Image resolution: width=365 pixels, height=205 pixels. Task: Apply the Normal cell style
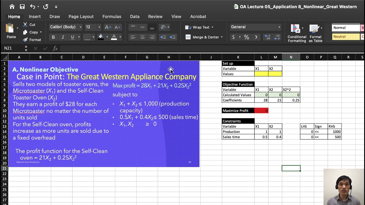(x=346, y=28)
